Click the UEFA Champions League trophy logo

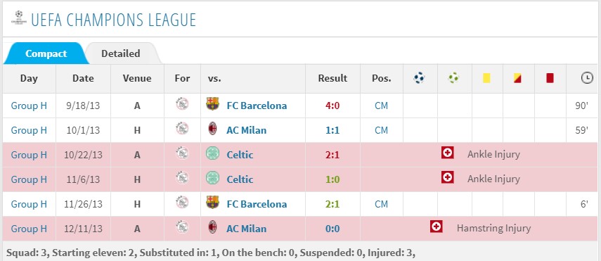point(18,18)
